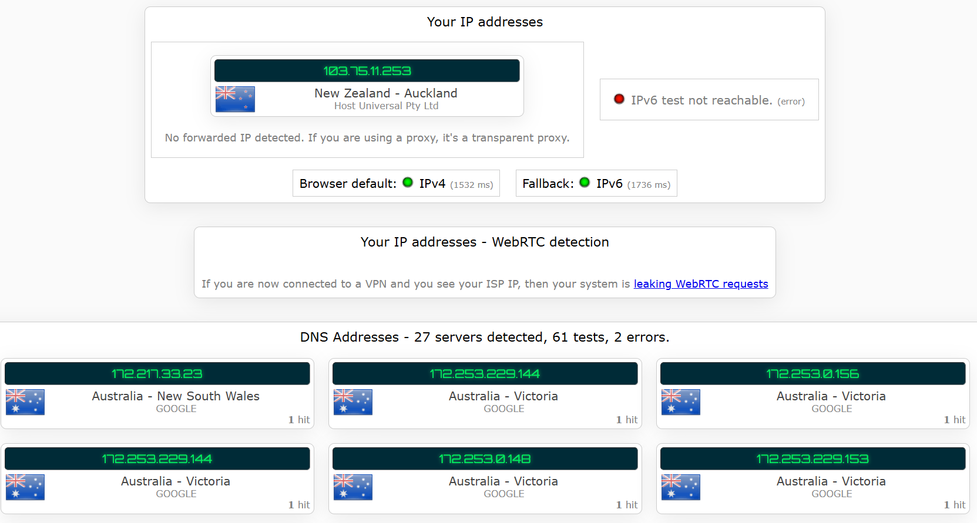977x523 pixels.
Task: Click the IPv6 test not reachable message
Action: 701,100
